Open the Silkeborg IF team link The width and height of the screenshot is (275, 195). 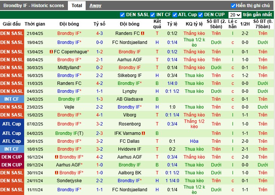tap(130, 76)
